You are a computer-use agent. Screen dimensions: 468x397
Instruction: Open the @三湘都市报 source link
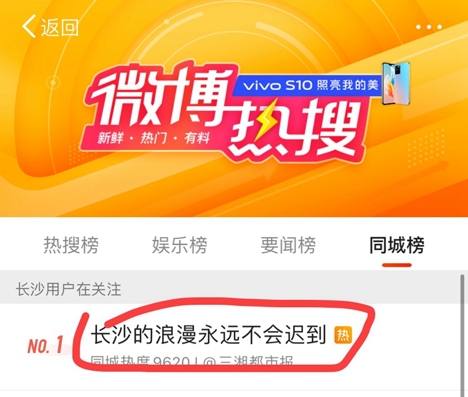click(x=248, y=361)
